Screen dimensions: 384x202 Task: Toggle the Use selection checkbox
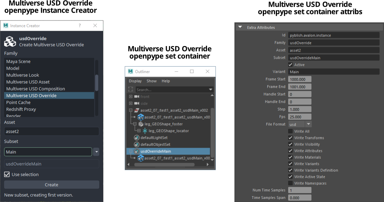pyautogui.click(x=7, y=174)
